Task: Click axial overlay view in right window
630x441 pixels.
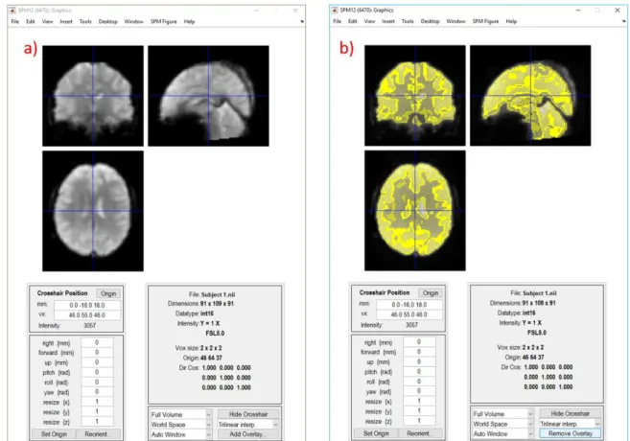Action: tap(415, 211)
